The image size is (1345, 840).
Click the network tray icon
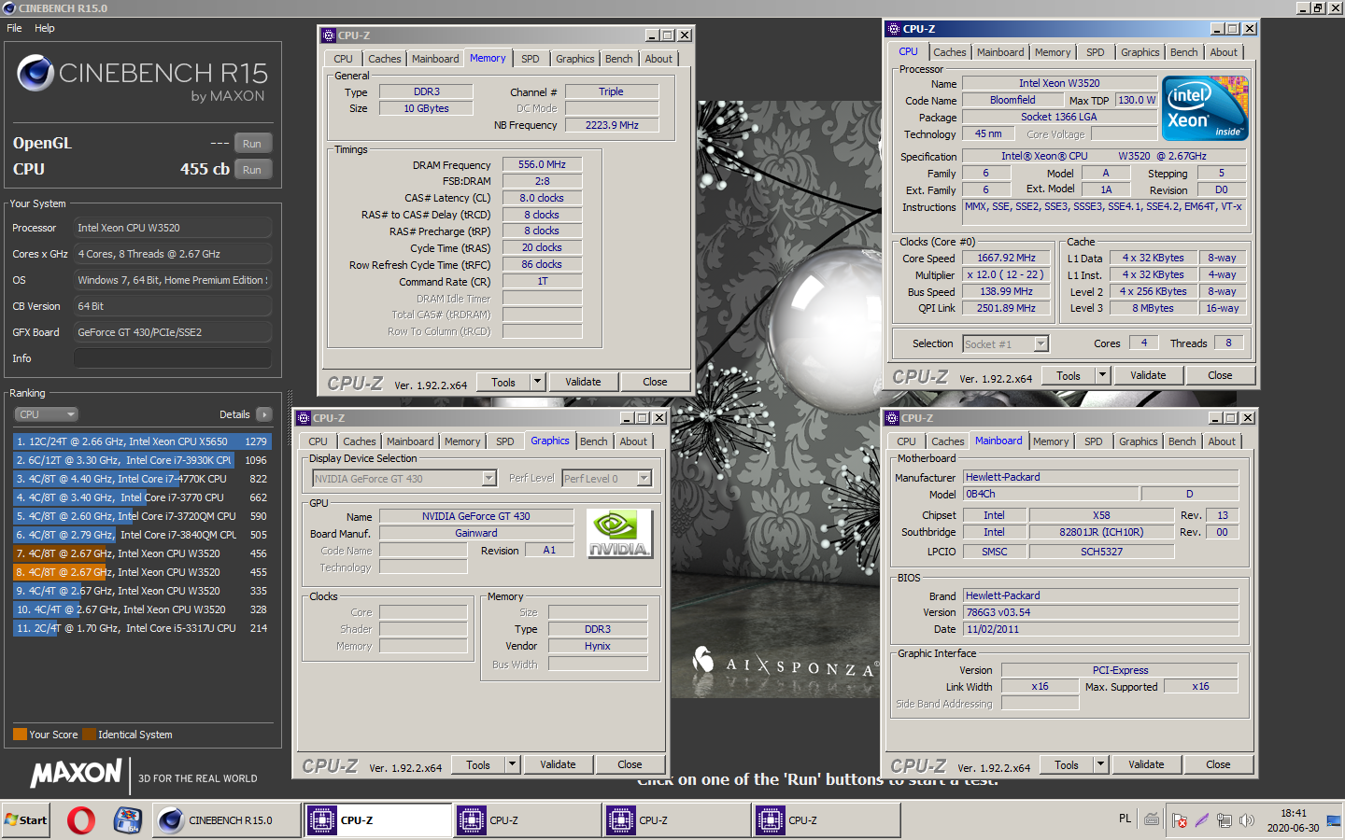tap(1224, 820)
